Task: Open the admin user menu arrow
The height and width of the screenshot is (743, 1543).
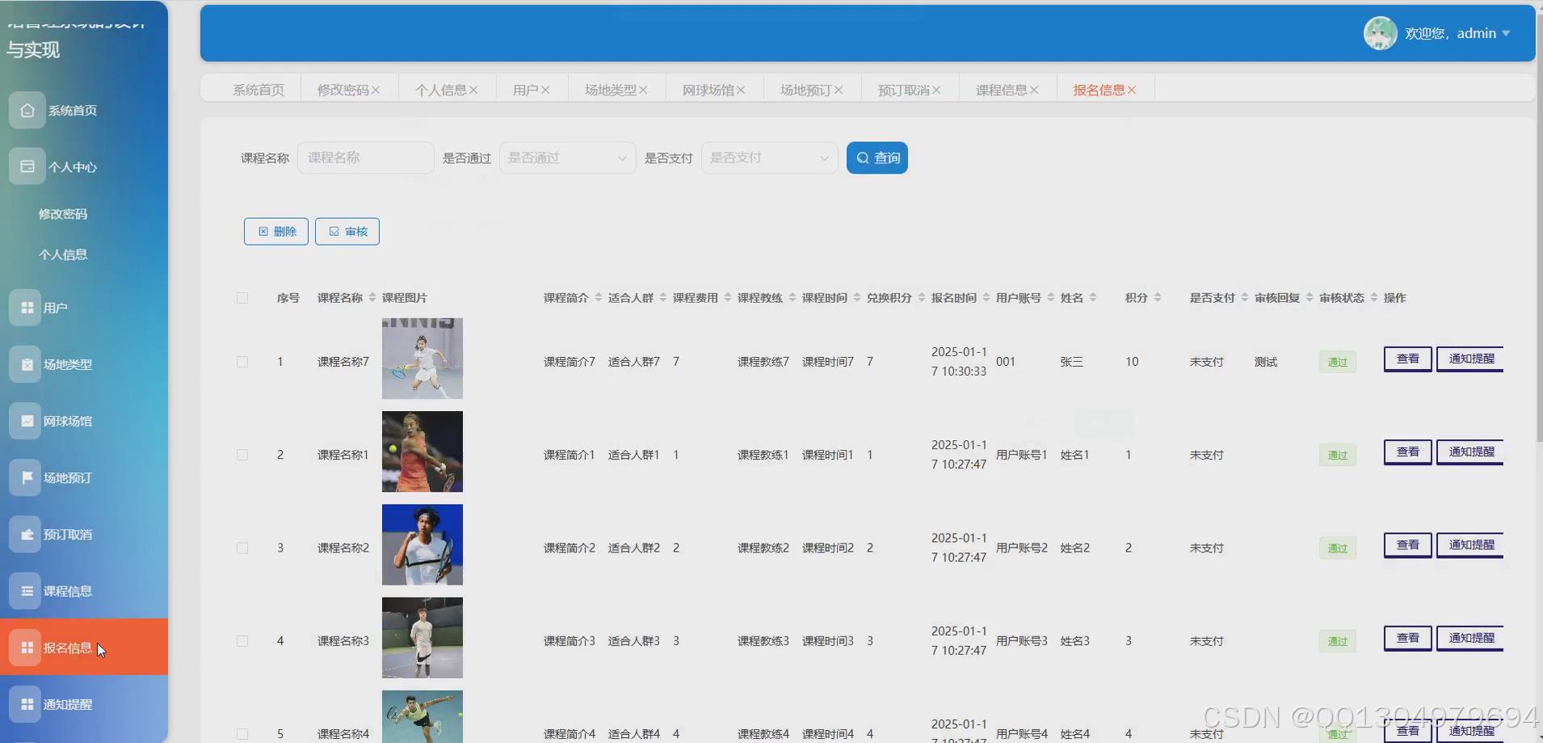Action: (1506, 33)
